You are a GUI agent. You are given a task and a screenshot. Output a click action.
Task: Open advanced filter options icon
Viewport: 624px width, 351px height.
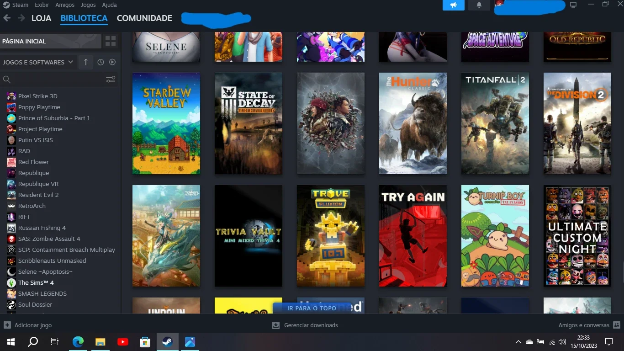coord(111,80)
